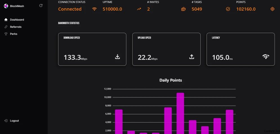Click the invites stack icon
Viewport: 280px width, 134px height.
coord(183,9)
